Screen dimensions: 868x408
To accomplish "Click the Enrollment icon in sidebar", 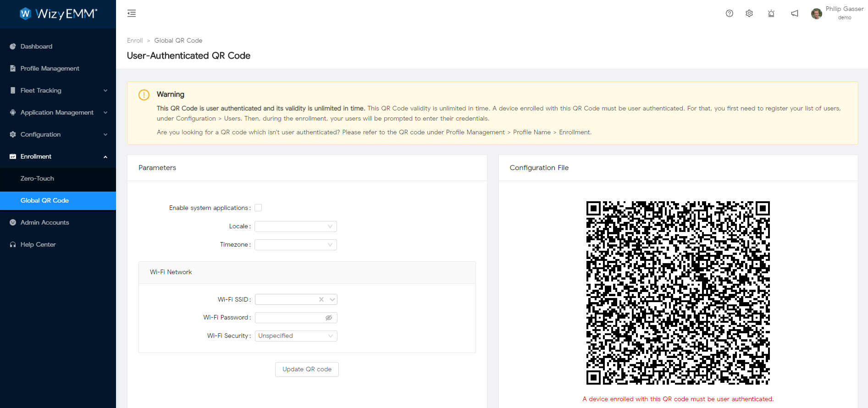I will point(13,156).
